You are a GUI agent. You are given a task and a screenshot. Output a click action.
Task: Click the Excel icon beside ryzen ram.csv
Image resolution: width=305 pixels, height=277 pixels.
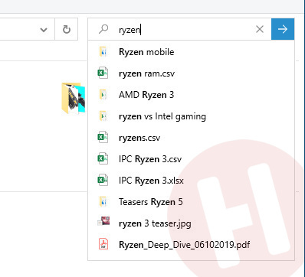(x=103, y=73)
